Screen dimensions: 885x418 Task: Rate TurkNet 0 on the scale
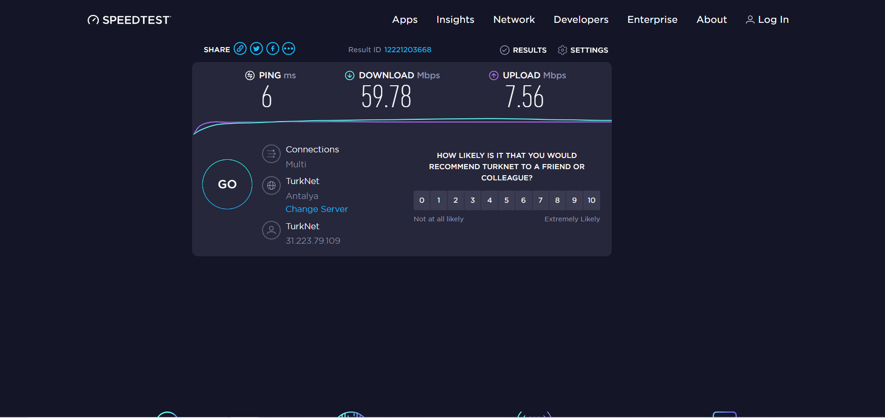[x=422, y=200]
